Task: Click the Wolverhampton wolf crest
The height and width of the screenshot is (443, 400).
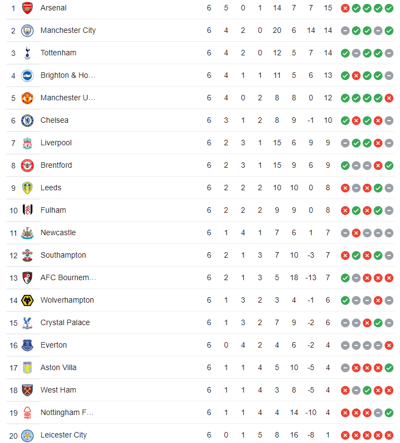Action: (x=27, y=300)
